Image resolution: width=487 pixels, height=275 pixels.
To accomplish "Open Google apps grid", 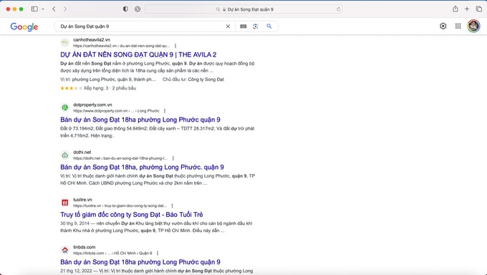I will pyautogui.click(x=458, y=26).
